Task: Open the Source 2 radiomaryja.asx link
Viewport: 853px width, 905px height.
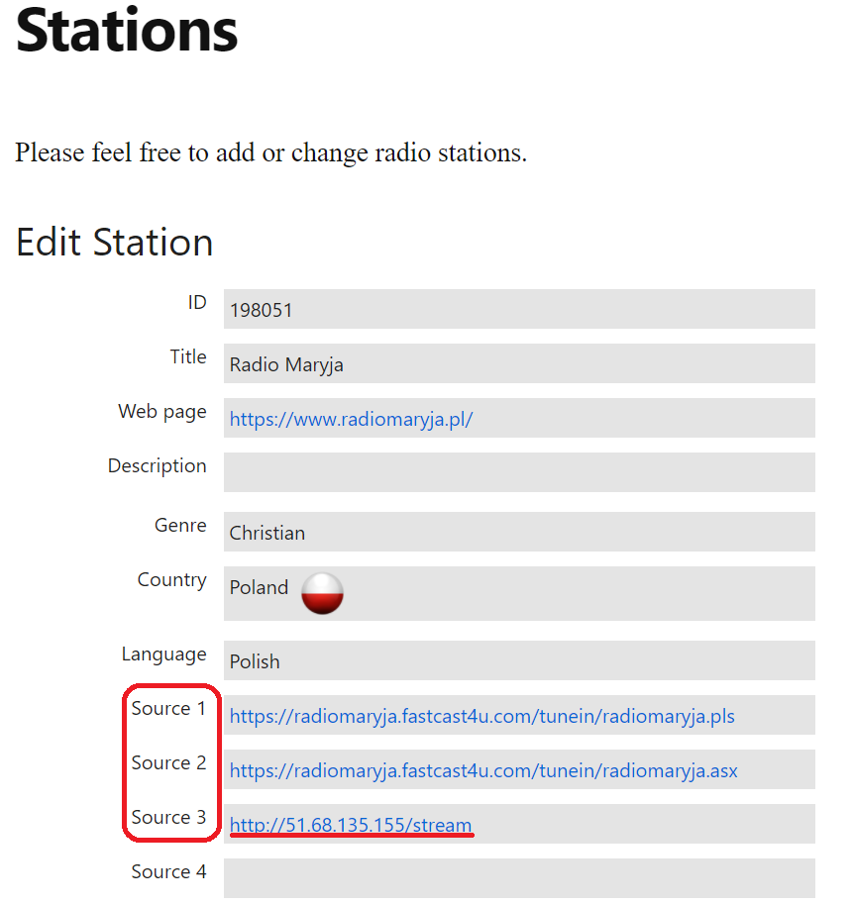Action: click(483, 770)
